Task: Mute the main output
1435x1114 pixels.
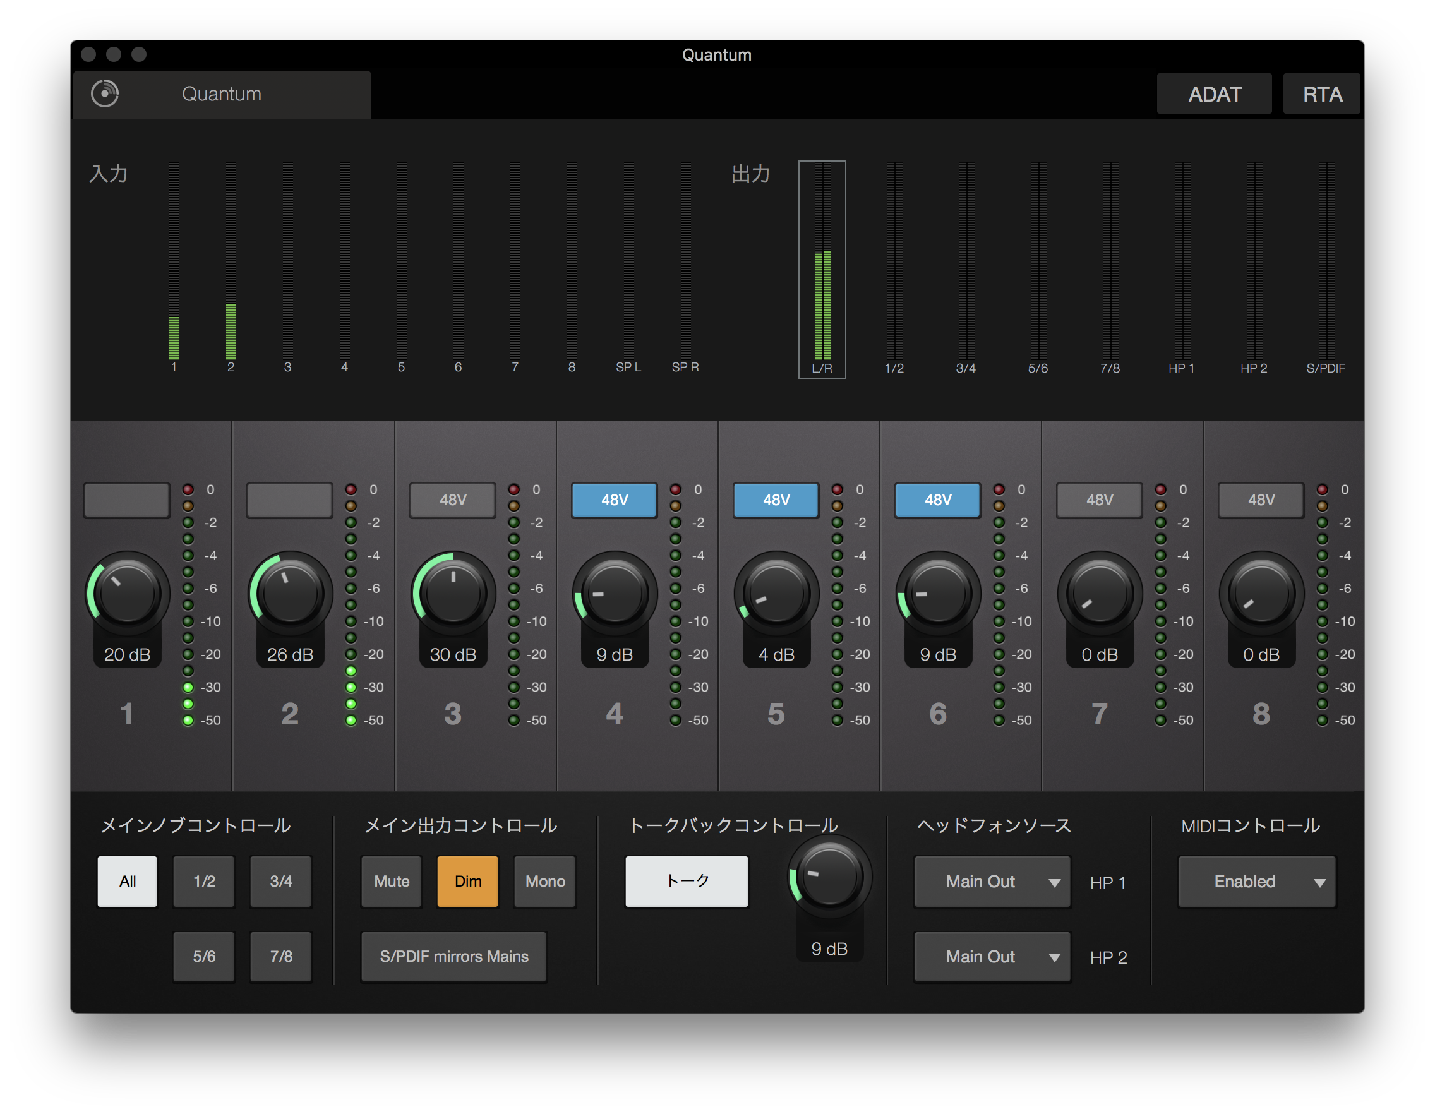Action: coord(392,882)
